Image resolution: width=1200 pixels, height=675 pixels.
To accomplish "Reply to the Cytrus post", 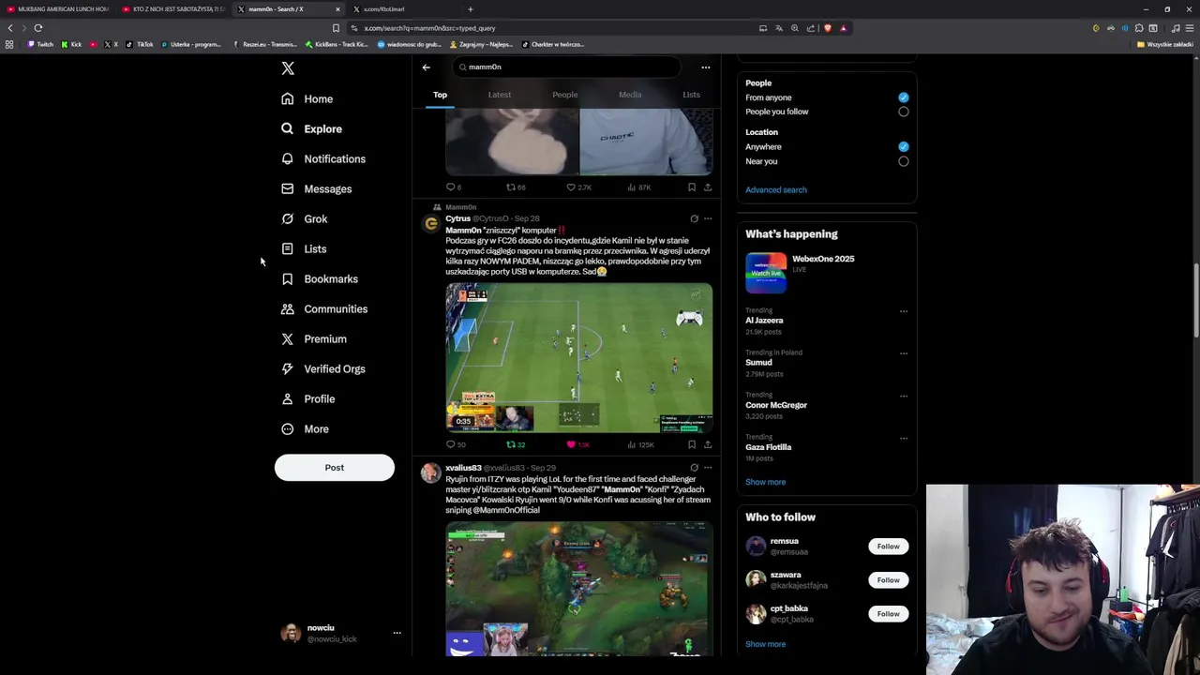I will point(451,444).
